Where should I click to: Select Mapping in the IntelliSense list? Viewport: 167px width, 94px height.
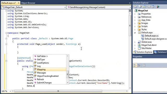(50, 69)
